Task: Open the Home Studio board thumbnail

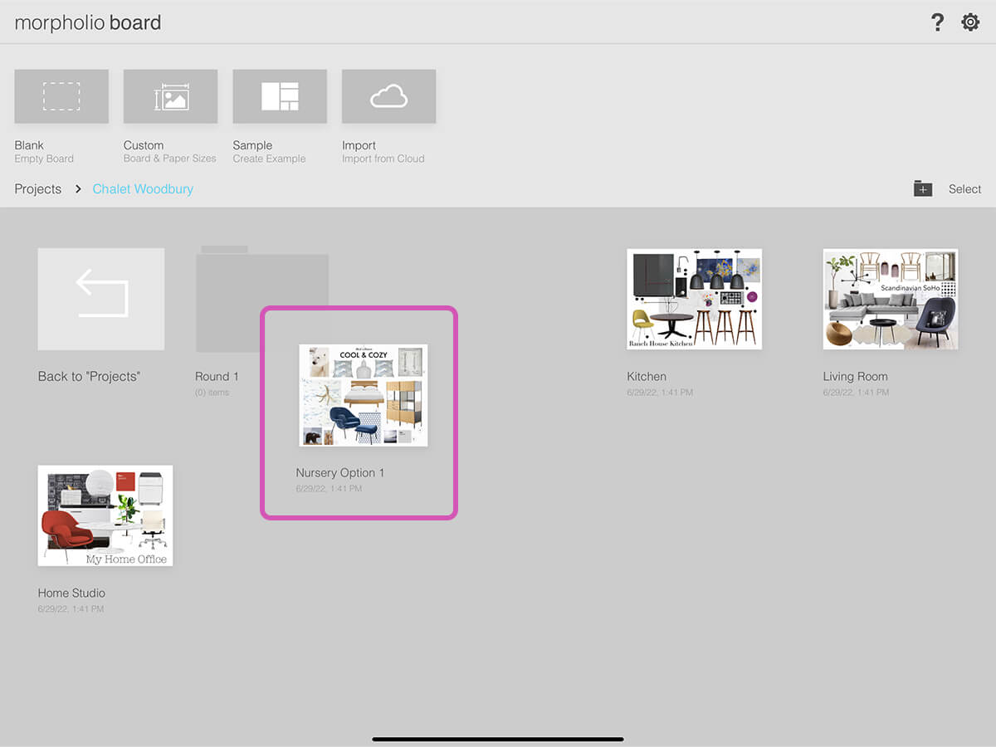Action: [x=105, y=515]
